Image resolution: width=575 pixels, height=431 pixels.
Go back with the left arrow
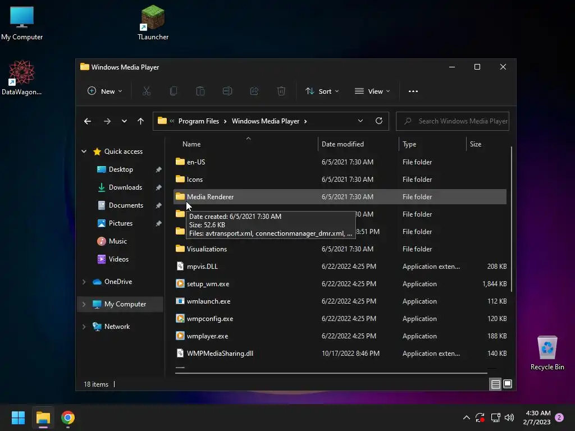point(87,121)
